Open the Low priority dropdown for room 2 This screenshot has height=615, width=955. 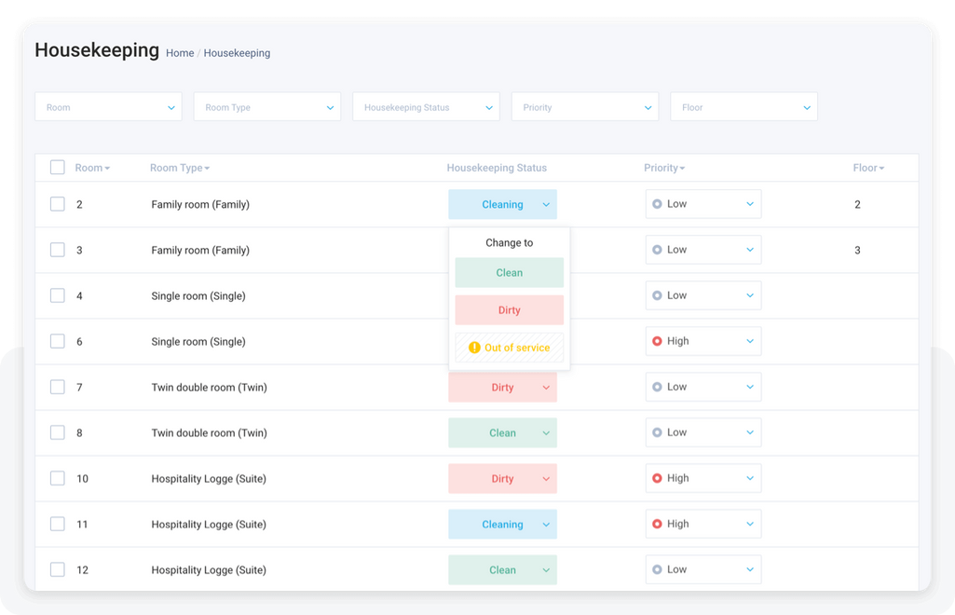[703, 204]
